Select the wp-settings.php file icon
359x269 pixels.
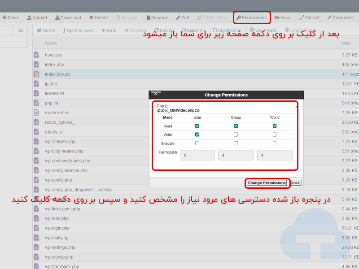tap(36, 247)
